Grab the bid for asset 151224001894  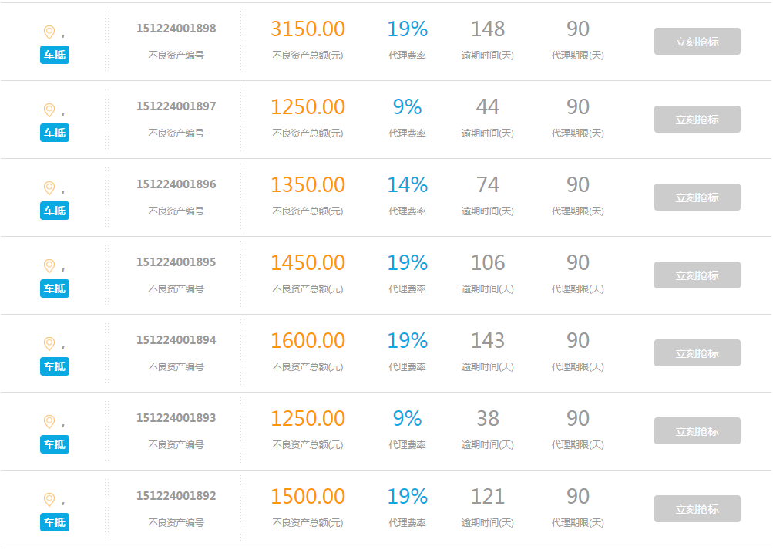tap(697, 353)
